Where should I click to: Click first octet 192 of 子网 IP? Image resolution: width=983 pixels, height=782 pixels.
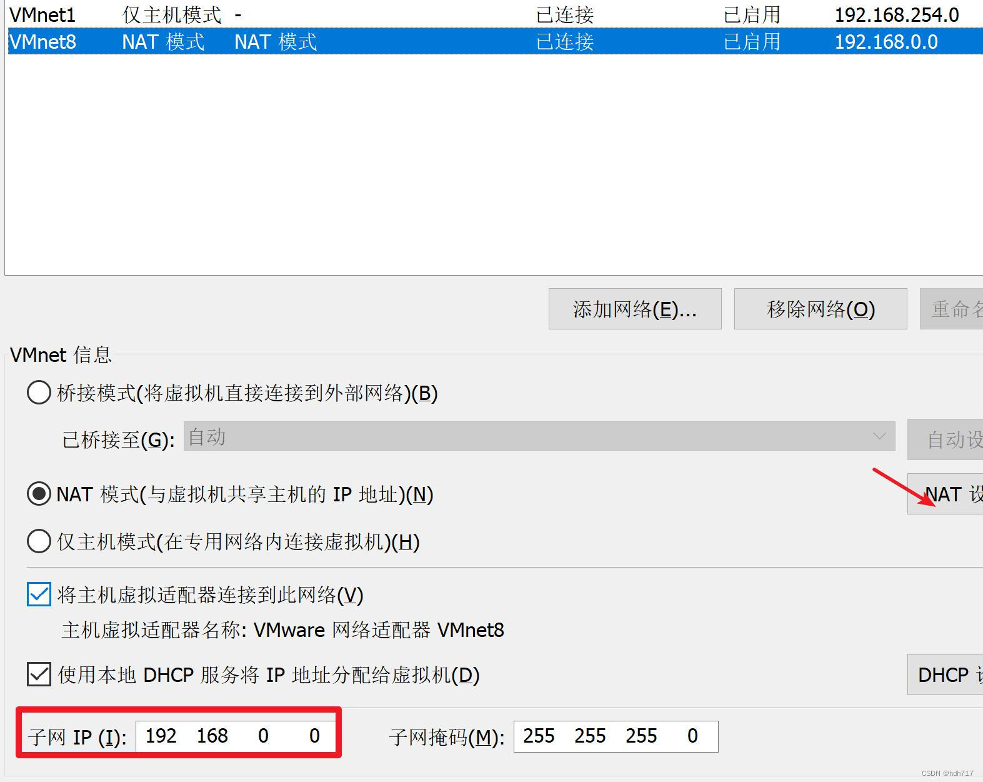[161, 736]
